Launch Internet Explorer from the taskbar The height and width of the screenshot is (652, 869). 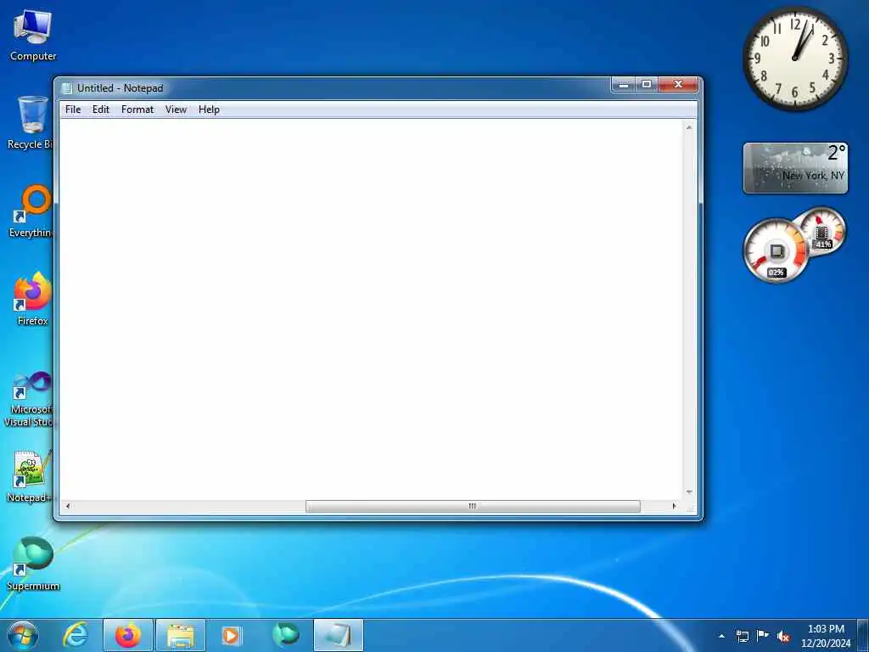point(76,635)
